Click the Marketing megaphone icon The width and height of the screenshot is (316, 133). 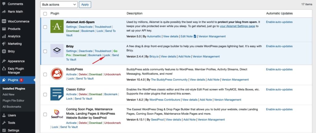[x=4, y=44]
